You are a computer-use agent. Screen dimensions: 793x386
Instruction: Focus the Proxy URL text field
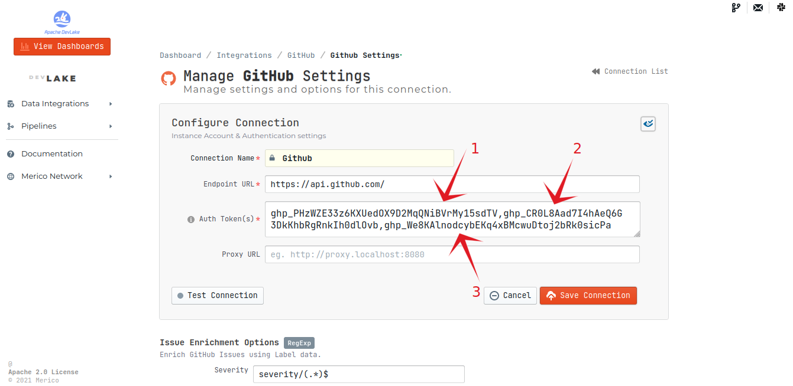click(452, 254)
